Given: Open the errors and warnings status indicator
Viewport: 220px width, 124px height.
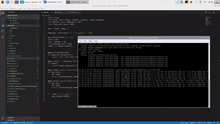Looking at the screenshot, I should coord(30,123).
